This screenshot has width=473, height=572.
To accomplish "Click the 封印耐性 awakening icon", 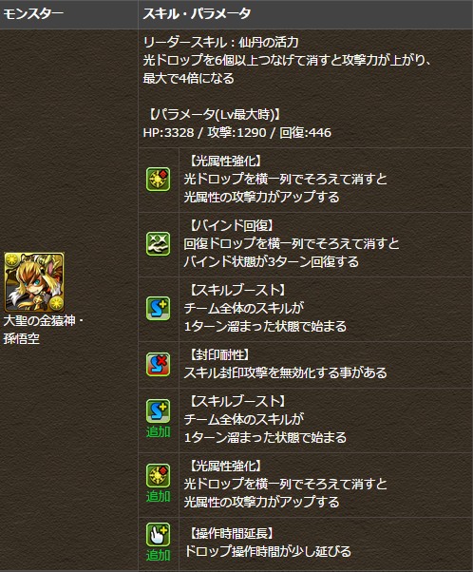I will point(159,364).
